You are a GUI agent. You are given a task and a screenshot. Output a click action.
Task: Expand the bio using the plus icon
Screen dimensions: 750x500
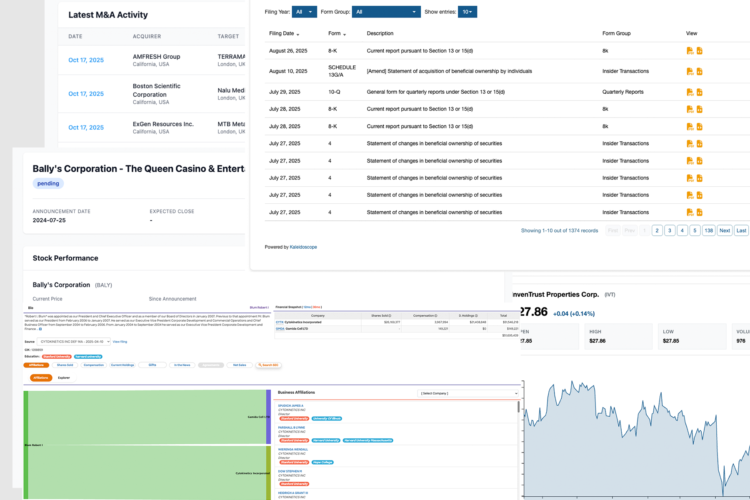[40, 330]
